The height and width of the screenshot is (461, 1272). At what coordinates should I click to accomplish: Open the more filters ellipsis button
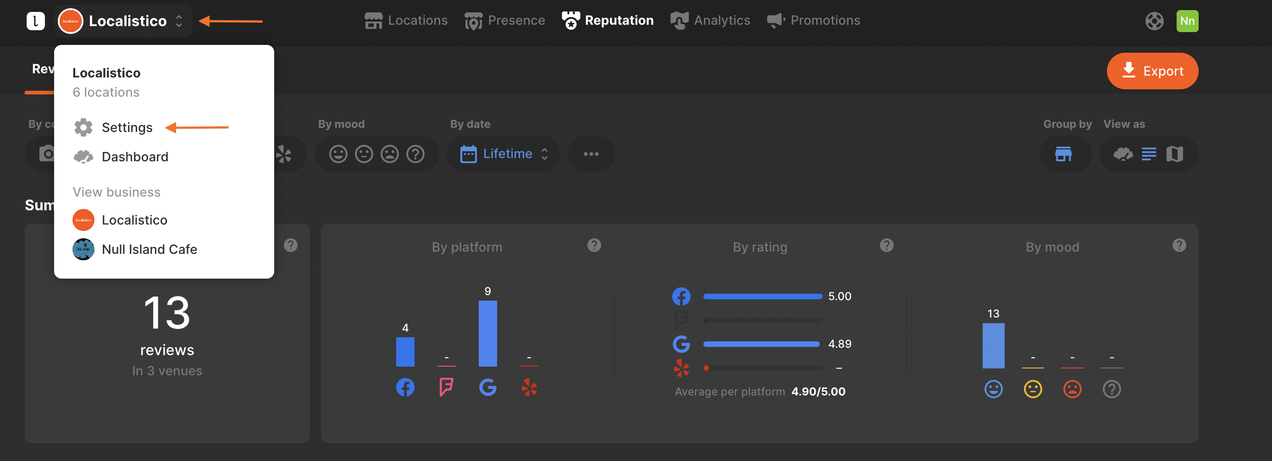pyautogui.click(x=591, y=154)
